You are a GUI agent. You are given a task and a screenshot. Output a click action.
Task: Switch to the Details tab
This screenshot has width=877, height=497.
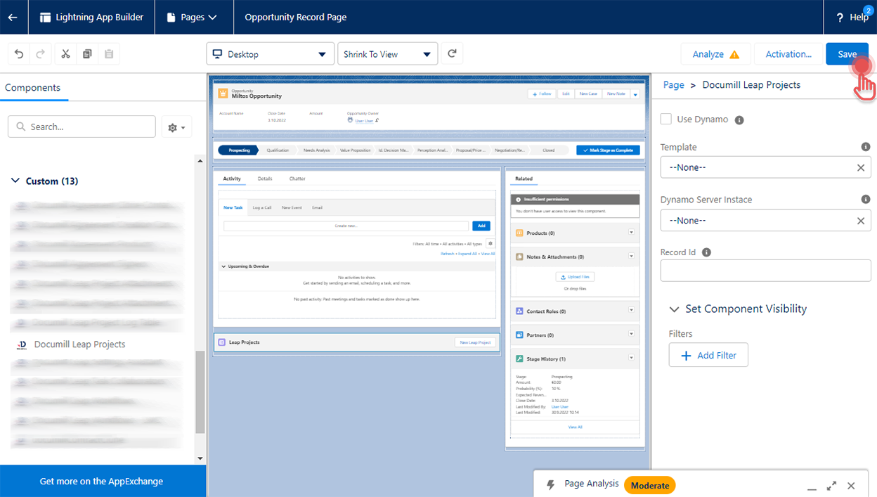point(265,178)
